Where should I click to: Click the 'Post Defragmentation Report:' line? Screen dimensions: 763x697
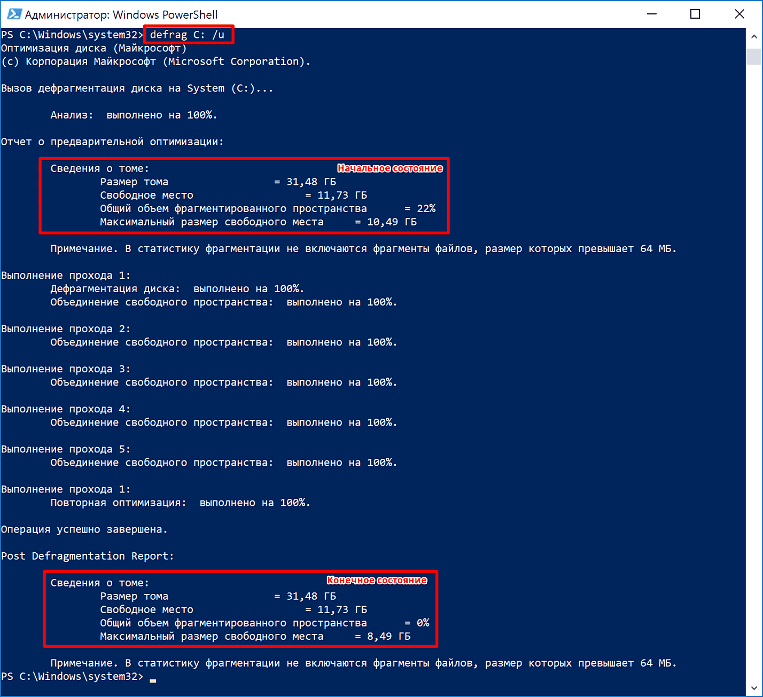[87, 556]
